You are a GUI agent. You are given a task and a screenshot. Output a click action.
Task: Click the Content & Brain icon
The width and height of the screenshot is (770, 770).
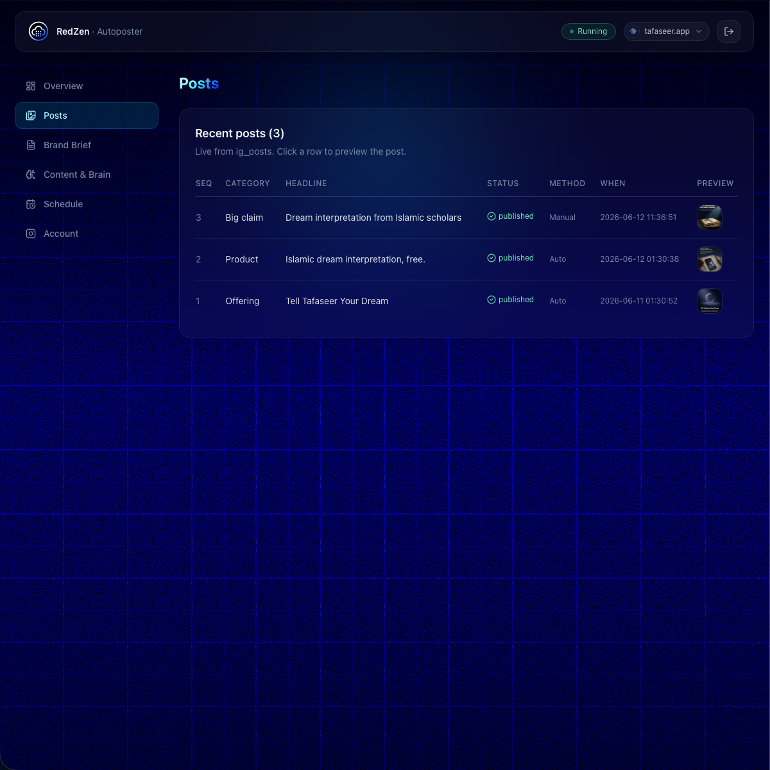31,175
